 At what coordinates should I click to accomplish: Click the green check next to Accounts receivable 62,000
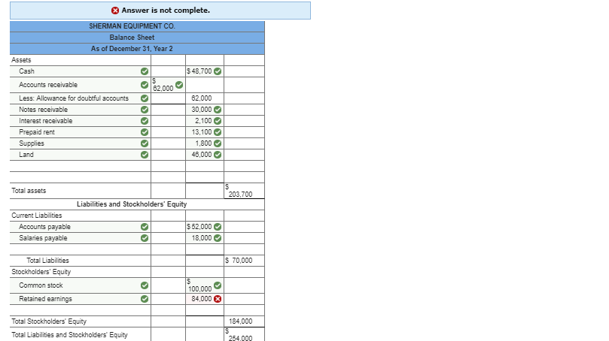[x=179, y=85]
